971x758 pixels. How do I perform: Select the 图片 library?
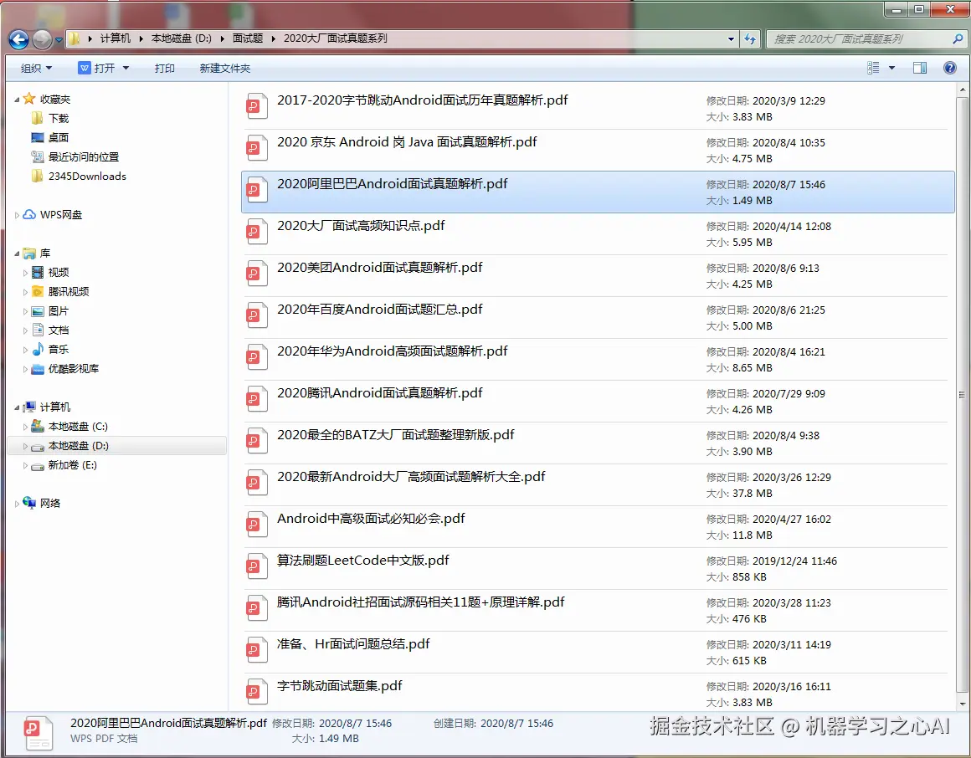pyautogui.click(x=59, y=311)
